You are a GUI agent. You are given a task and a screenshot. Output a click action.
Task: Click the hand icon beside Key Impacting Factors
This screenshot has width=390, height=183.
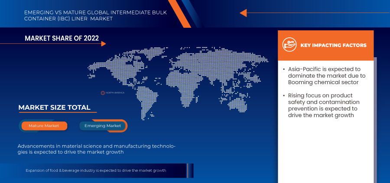(x=289, y=45)
